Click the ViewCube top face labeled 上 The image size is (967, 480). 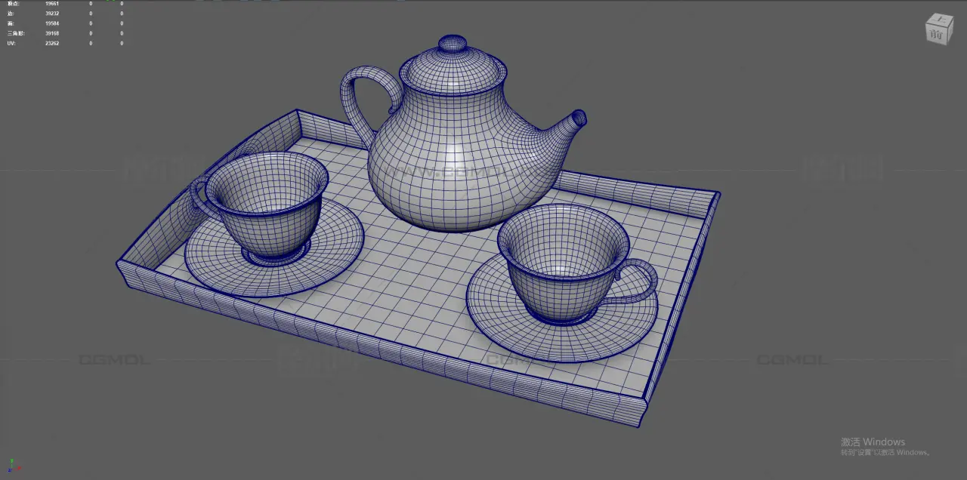pyautogui.click(x=941, y=20)
